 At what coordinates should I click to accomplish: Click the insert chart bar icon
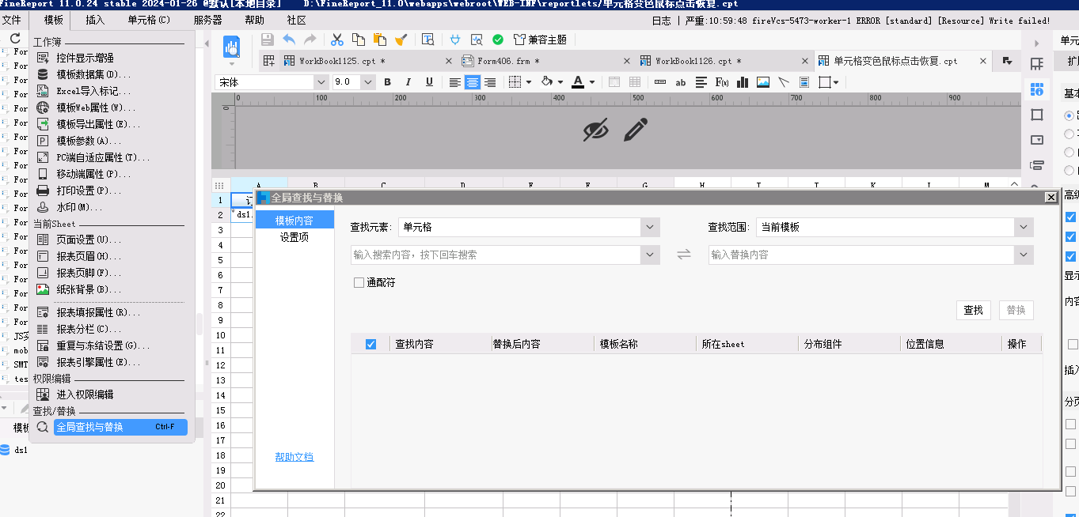743,82
